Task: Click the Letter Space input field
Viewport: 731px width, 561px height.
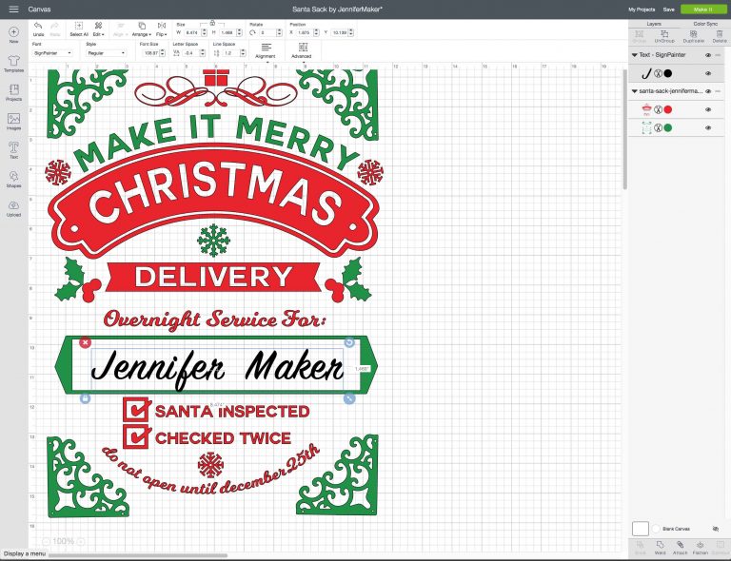Action: (190, 53)
